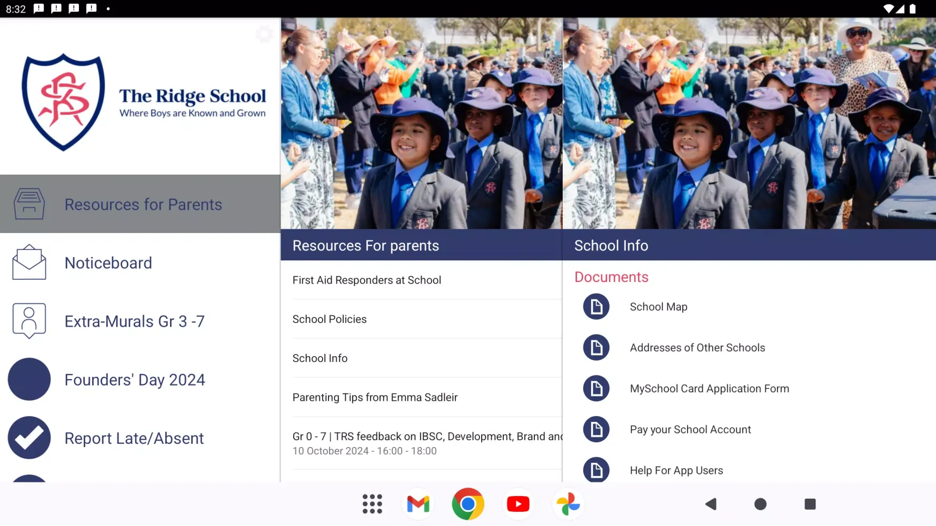Select School Policies from the resources list
Image resolution: width=936 pixels, height=526 pixels.
tap(329, 319)
